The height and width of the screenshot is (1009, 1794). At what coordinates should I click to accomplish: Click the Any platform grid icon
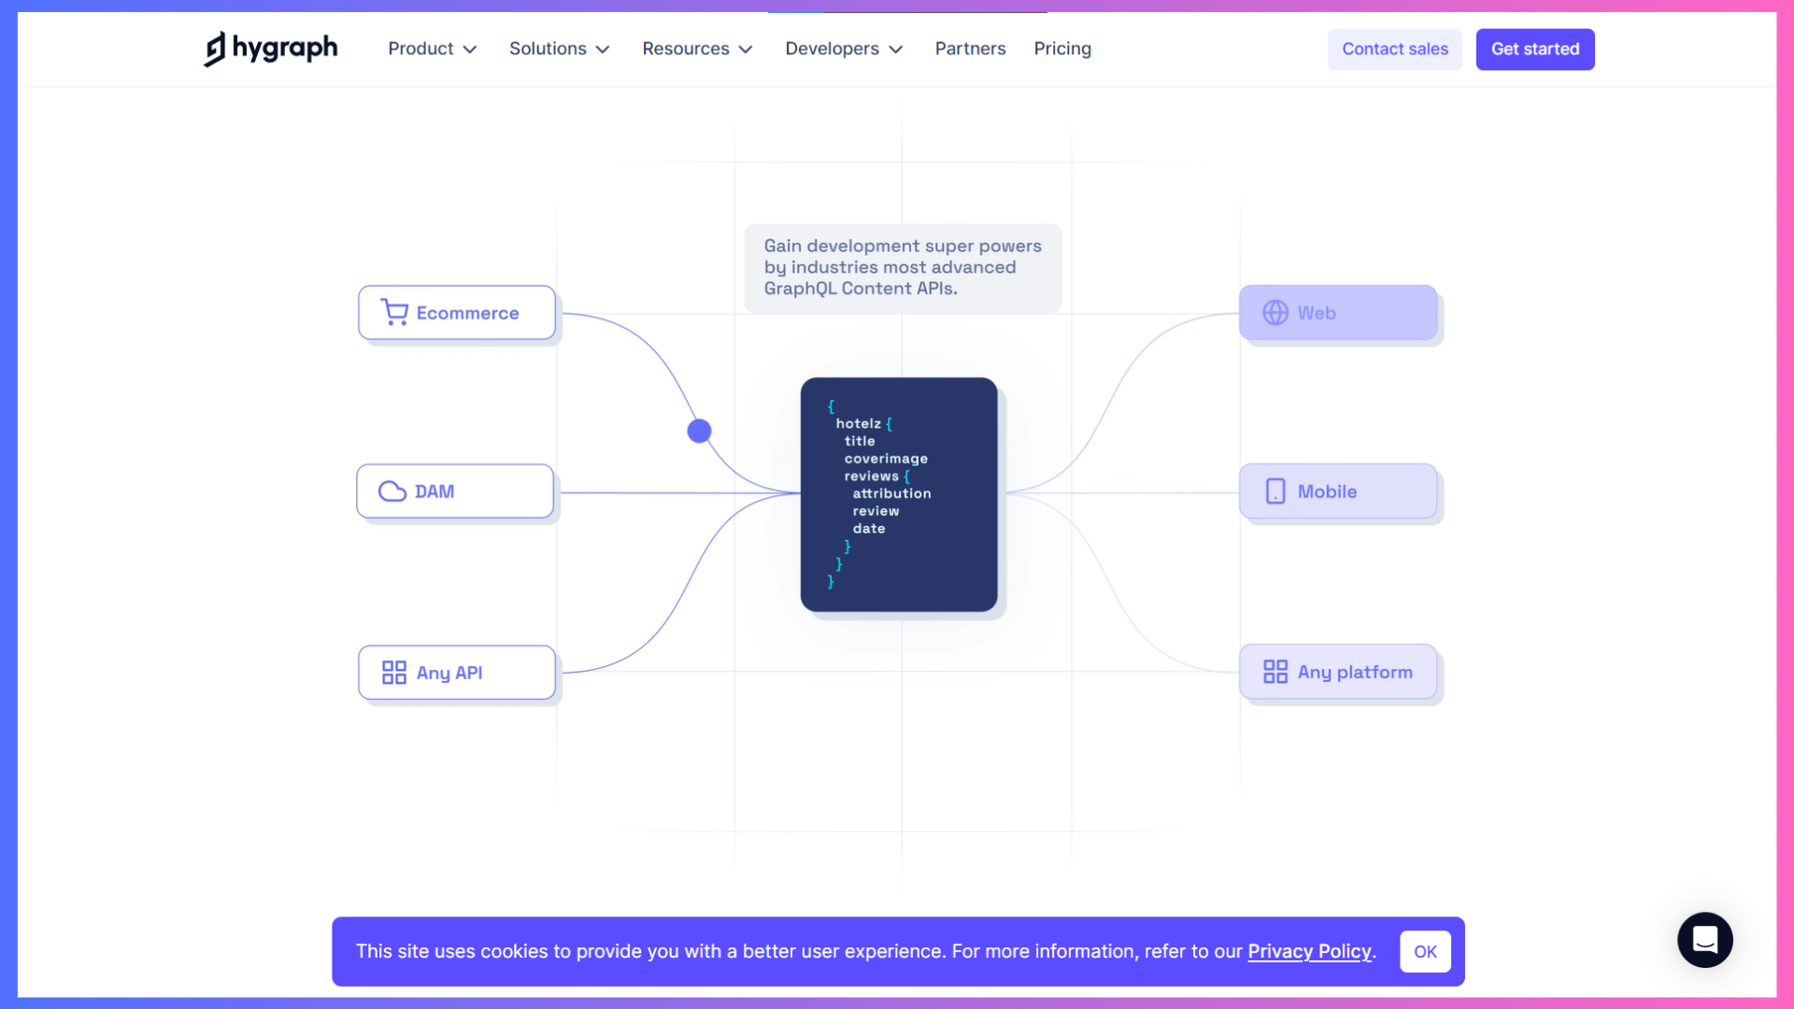(x=1275, y=672)
